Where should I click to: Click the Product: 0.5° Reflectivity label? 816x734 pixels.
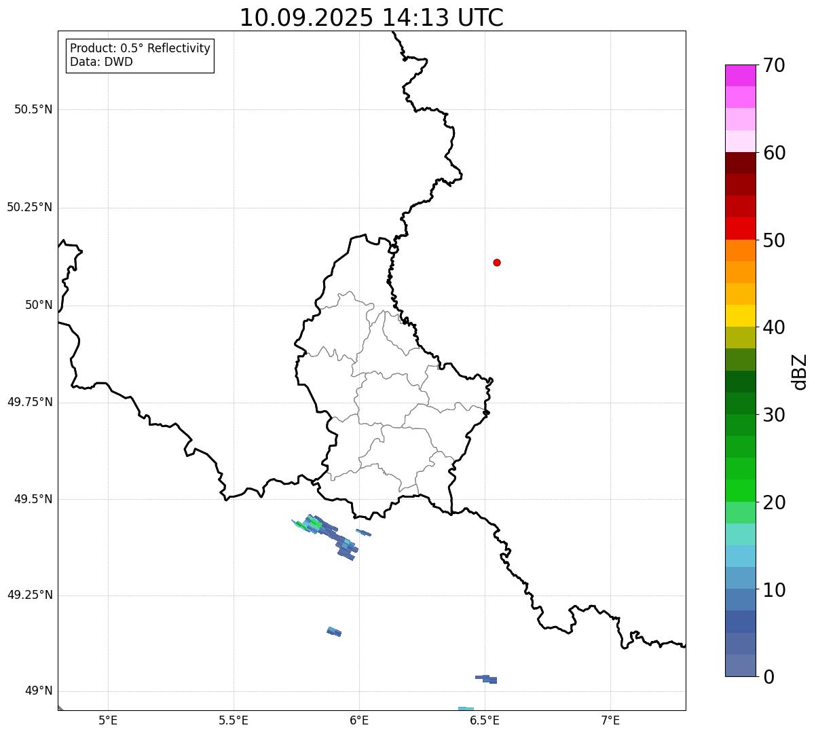pyautogui.click(x=140, y=49)
